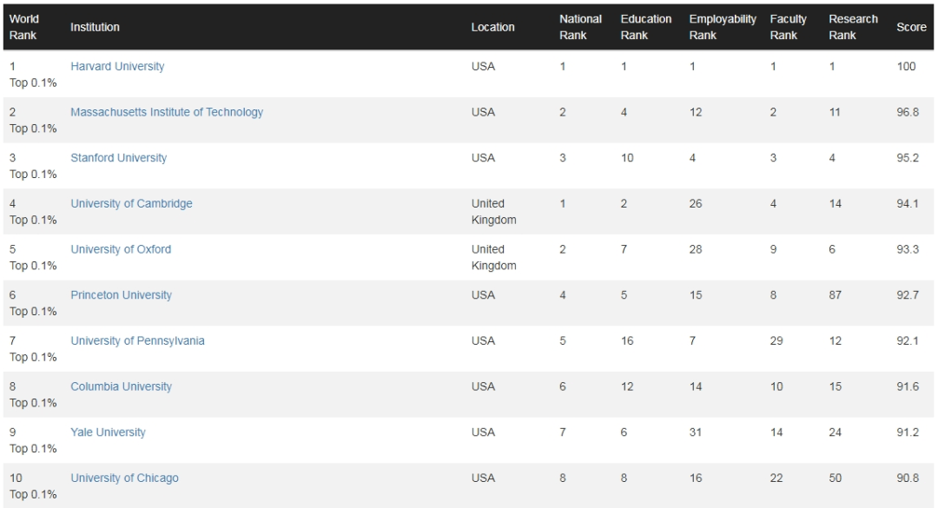Click Harvard's score value of 100
The width and height of the screenshot is (938, 508).
tap(906, 67)
